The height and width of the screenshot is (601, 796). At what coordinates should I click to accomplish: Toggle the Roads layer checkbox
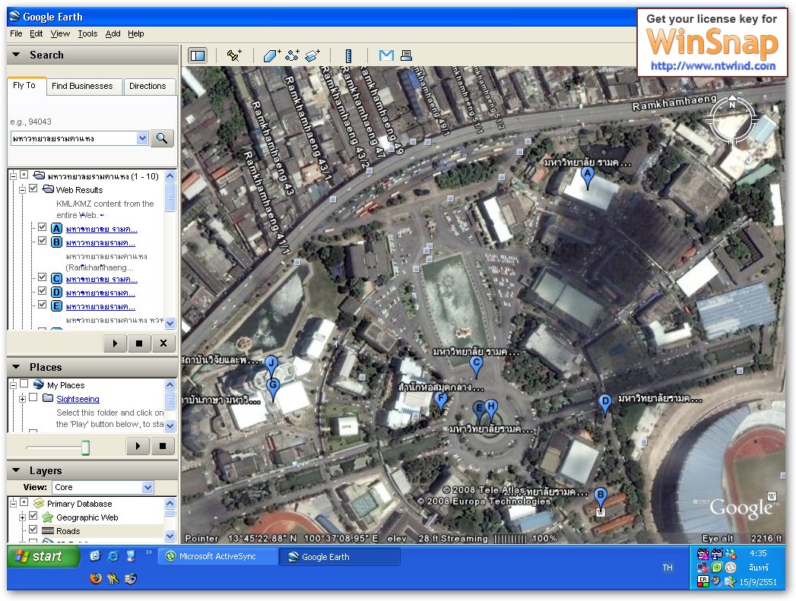(33, 530)
